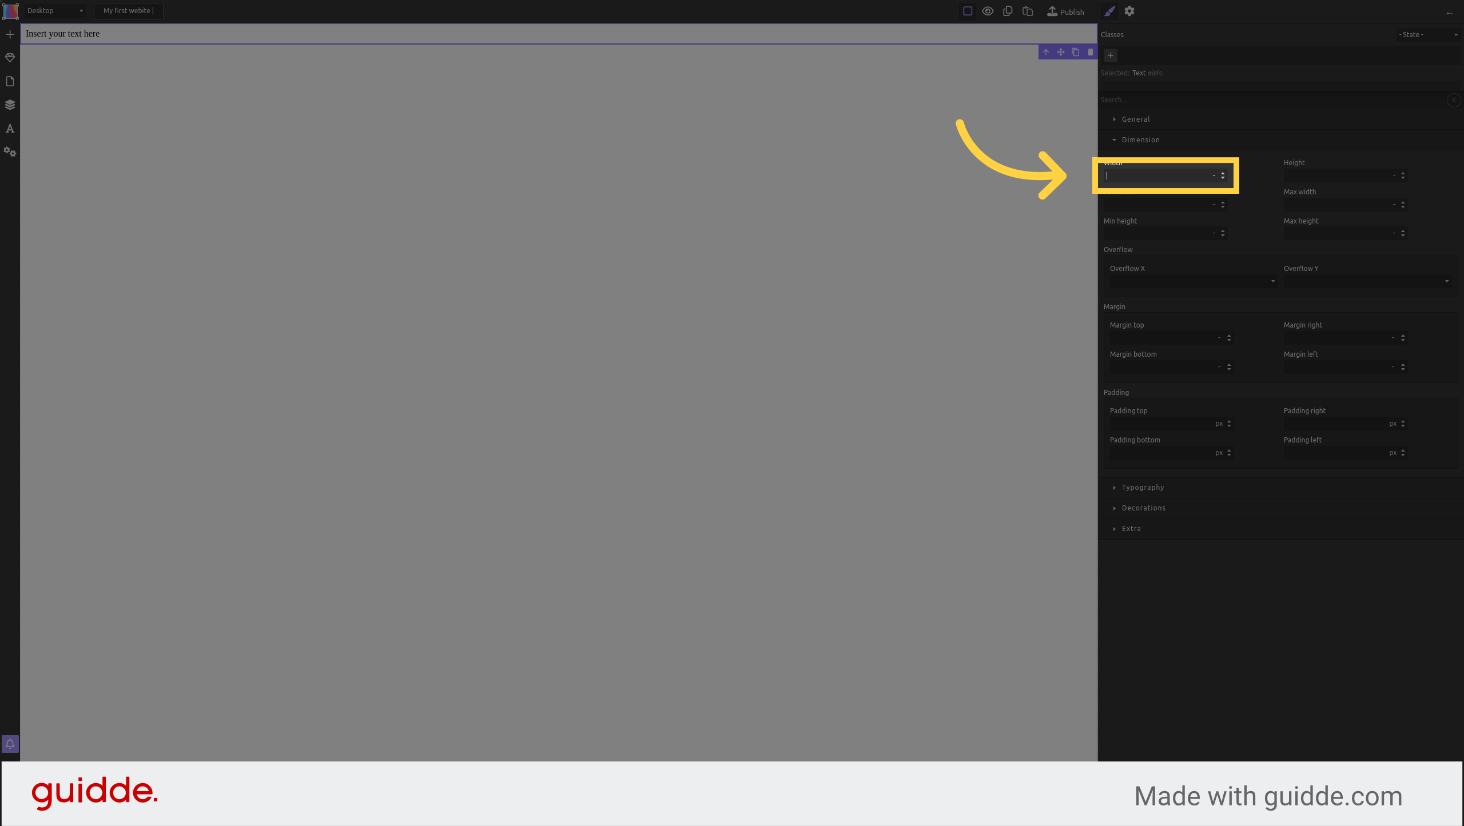Open the add blocks plus icon

pyautogui.click(x=10, y=34)
